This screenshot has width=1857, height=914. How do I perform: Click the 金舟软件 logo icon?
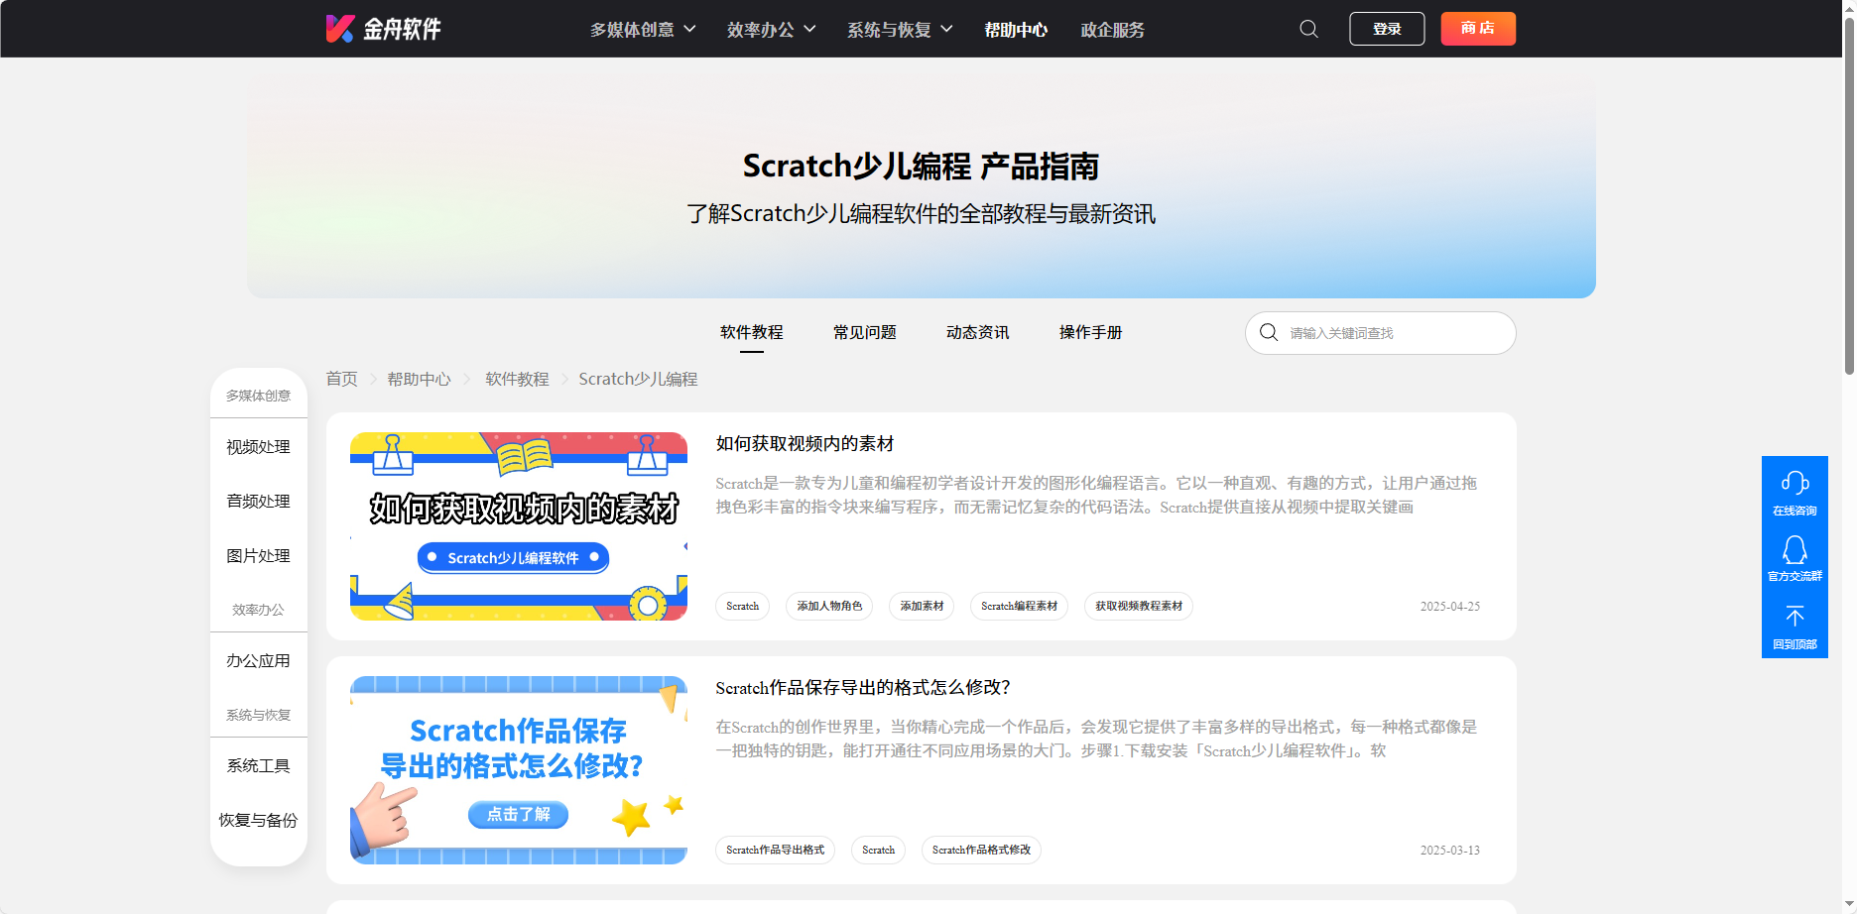pyautogui.click(x=339, y=29)
